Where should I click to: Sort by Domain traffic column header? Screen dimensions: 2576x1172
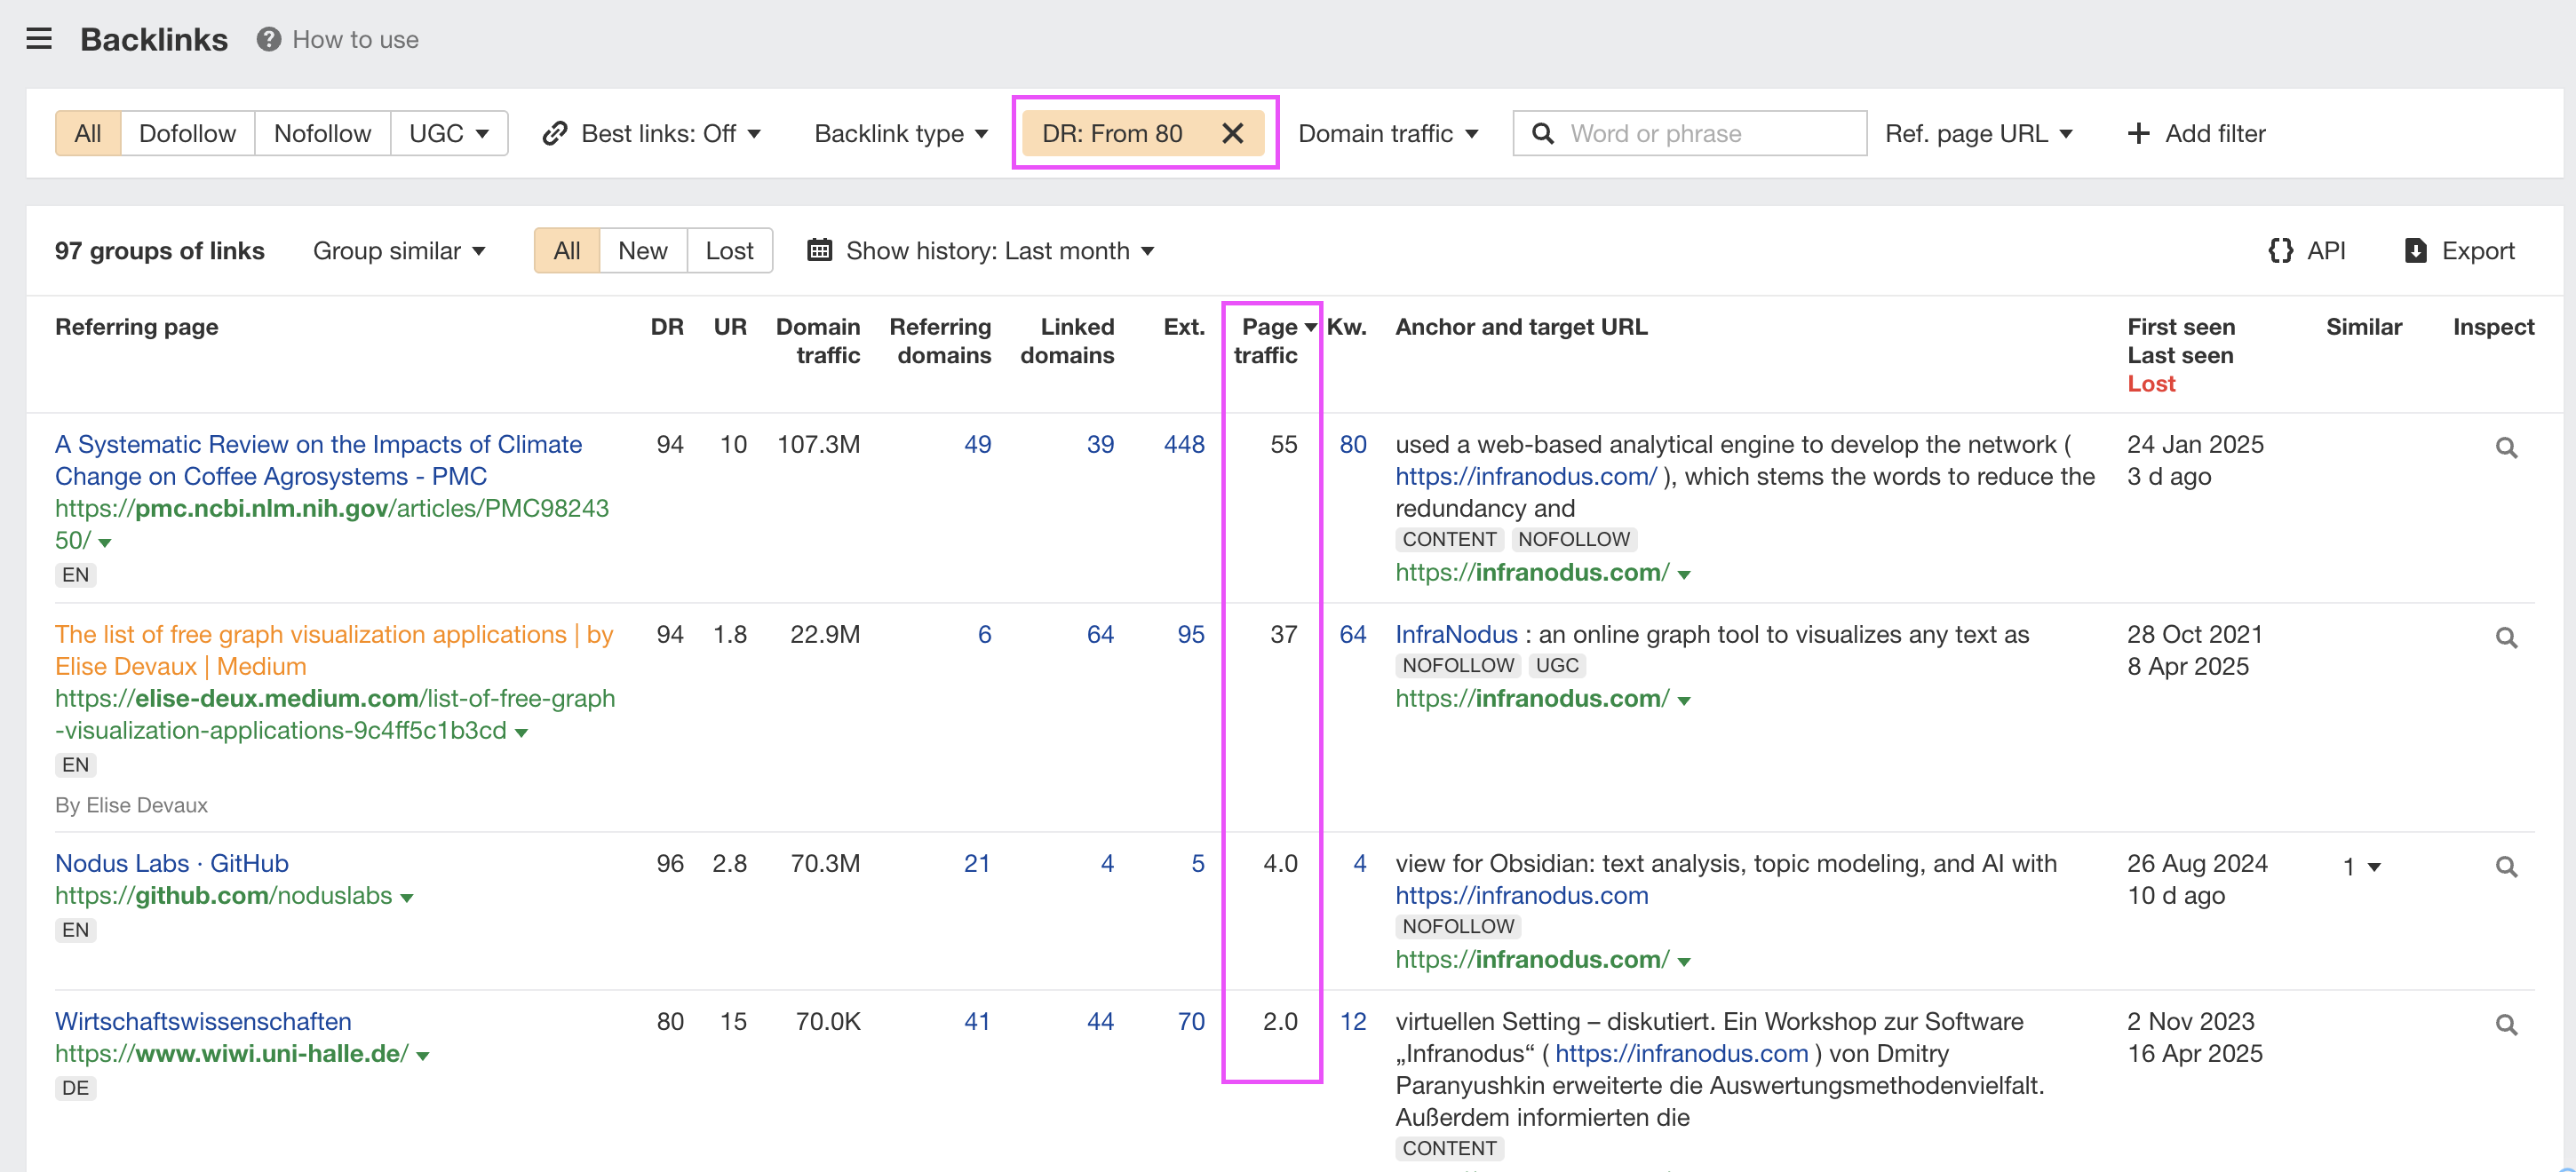pos(818,341)
